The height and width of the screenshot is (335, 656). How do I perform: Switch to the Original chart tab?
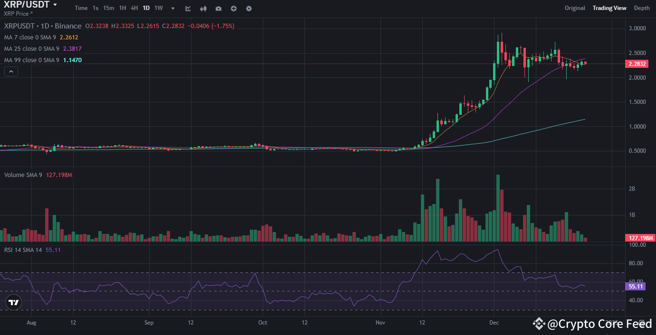pos(575,8)
